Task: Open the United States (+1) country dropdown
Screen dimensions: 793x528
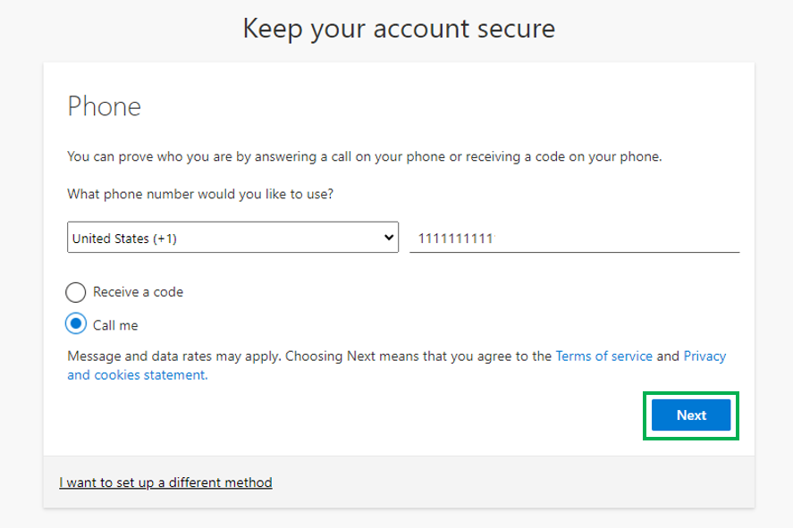Action: click(232, 238)
